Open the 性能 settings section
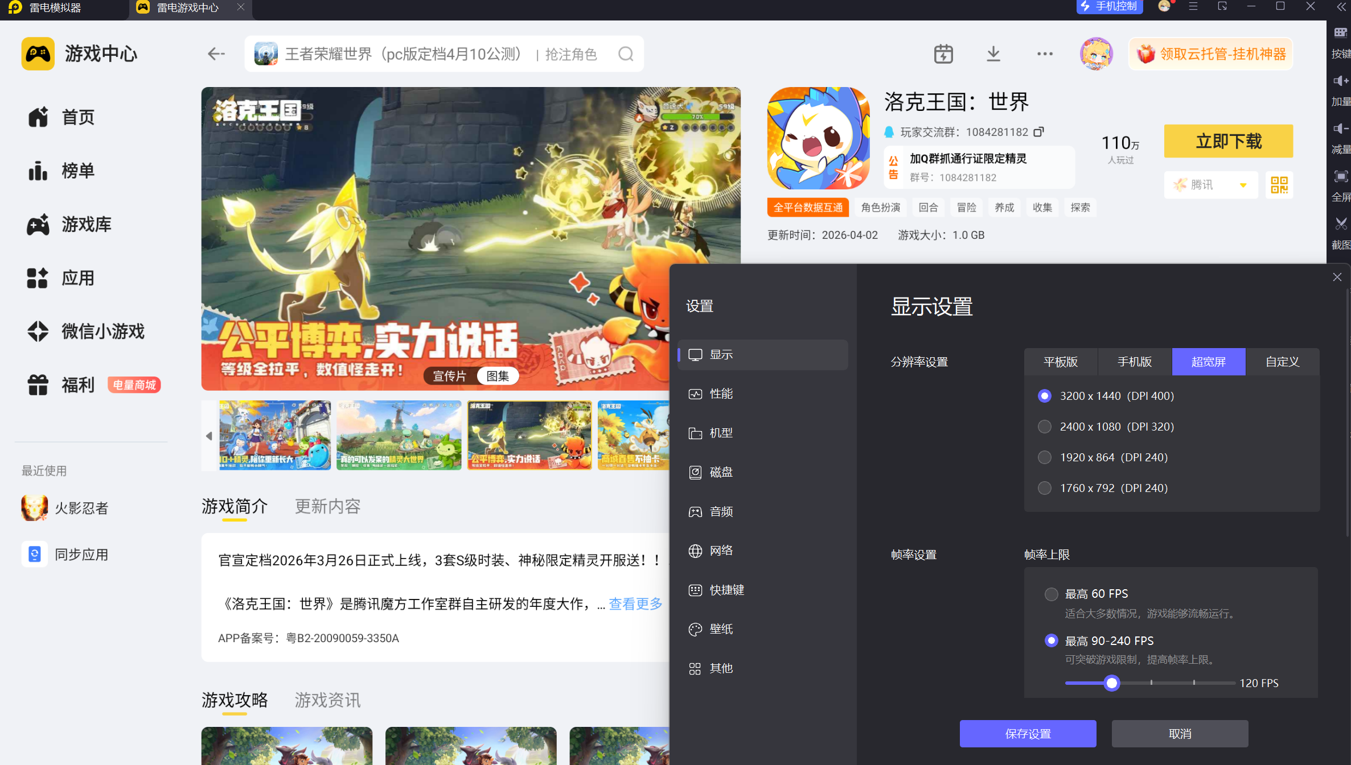The width and height of the screenshot is (1351, 765). pyautogui.click(x=721, y=394)
